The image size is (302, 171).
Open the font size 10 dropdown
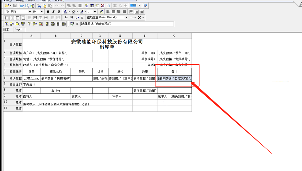pos(41,12)
